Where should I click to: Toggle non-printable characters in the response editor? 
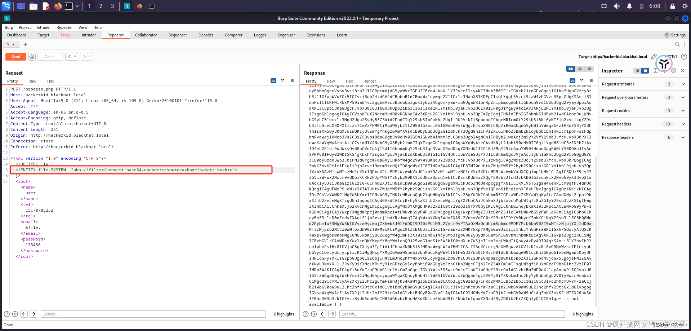pyautogui.click(x=582, y=80)
